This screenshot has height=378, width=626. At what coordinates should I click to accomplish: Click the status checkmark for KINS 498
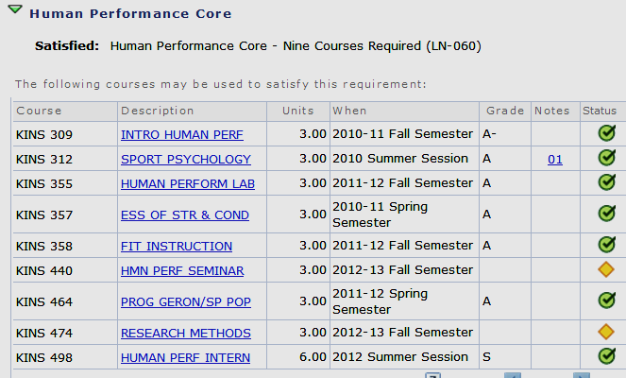(606, 356)
